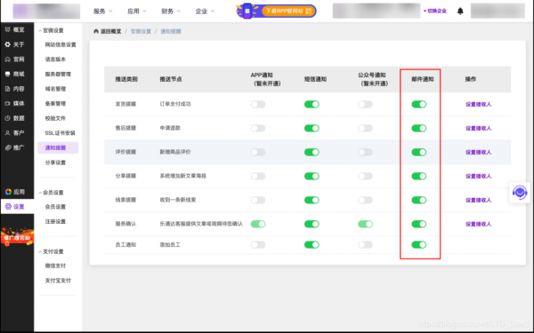The height and width of the screenshot is (333, 534).
Task: Open the customer service headset icon
Action: (520, 193)
